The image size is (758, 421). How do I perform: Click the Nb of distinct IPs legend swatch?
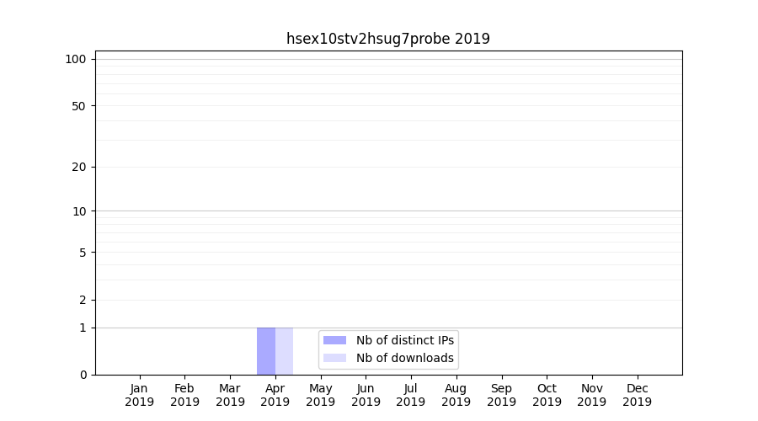pyautogui.click(x=334, y=340)
